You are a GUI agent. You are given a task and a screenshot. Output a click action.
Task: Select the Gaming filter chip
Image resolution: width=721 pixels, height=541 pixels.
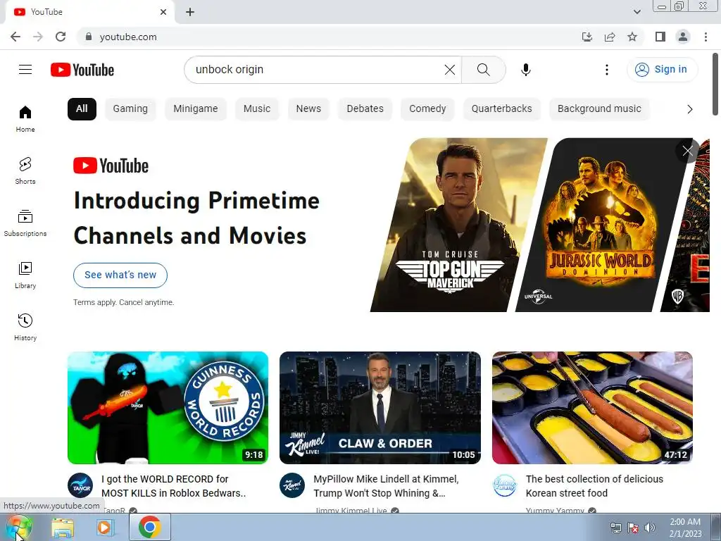coord(130,109)
